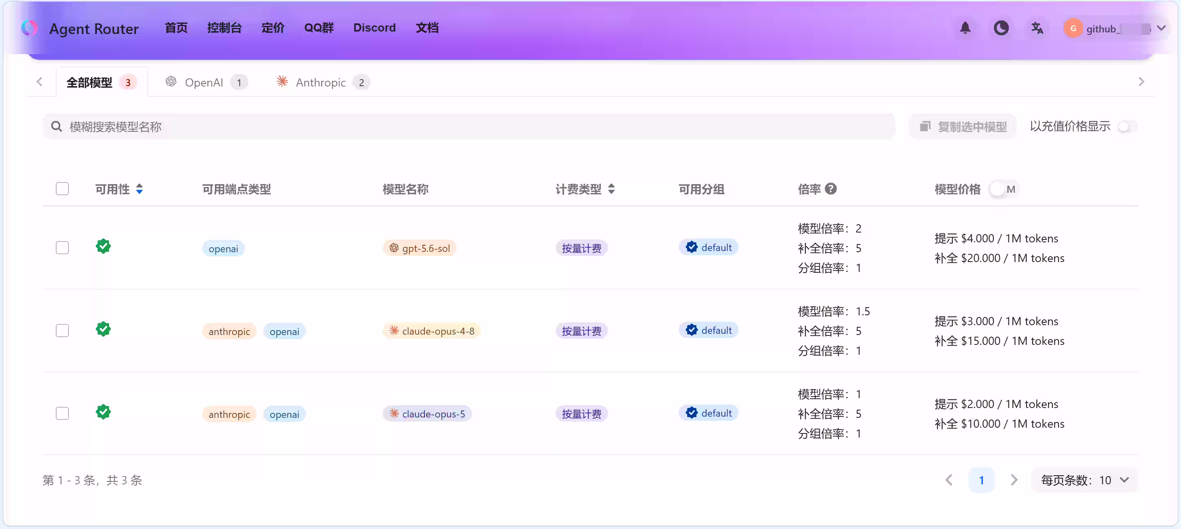The image size is (1181, 529).
Task: Click 按量计费 tag in claude-opus-4-8 row
Action: [x=581, y=331]
